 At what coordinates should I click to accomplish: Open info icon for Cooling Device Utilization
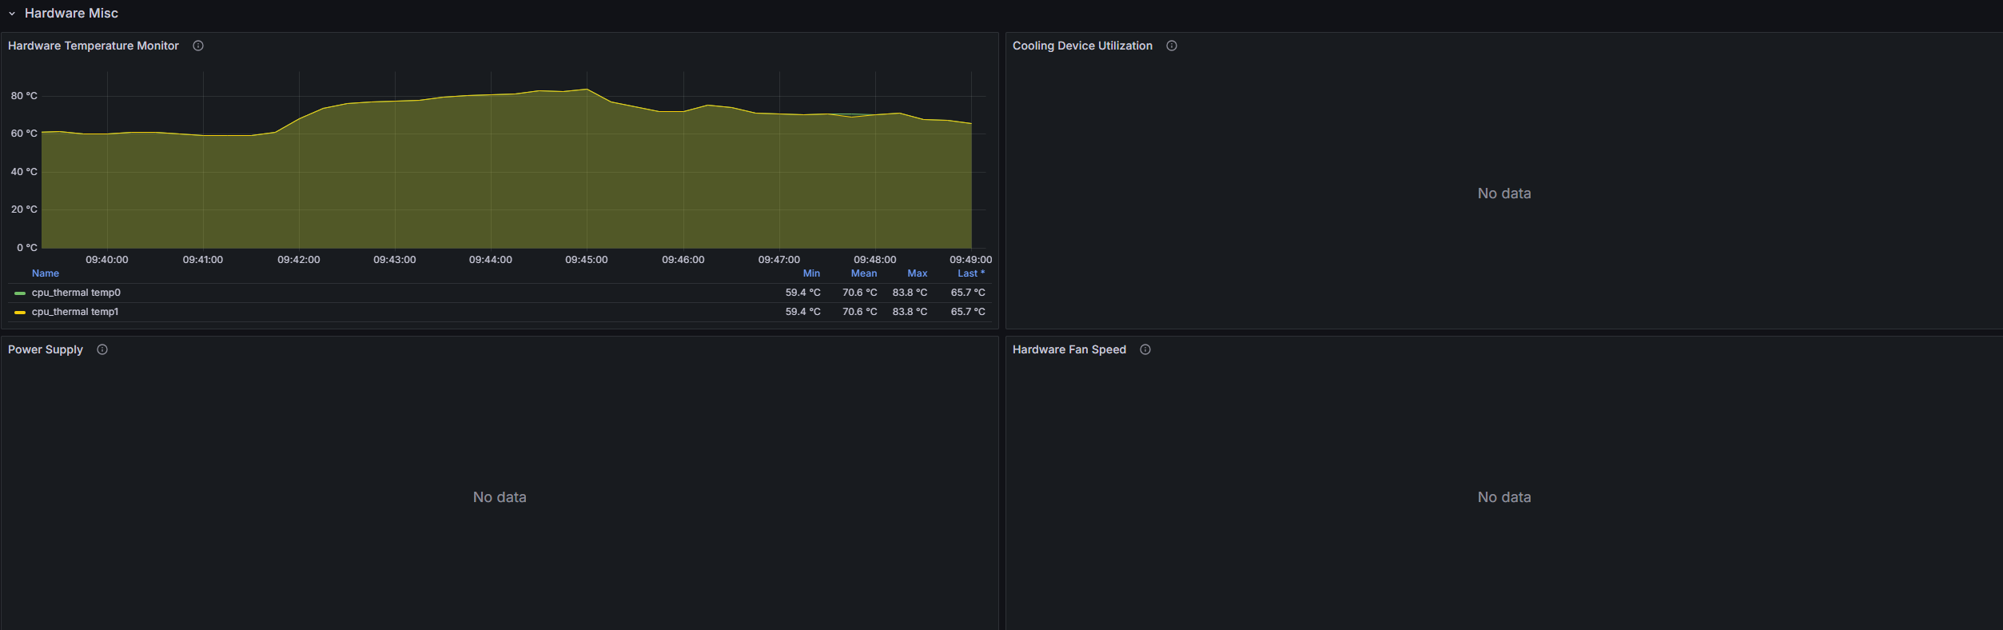tap(1172, 46)
